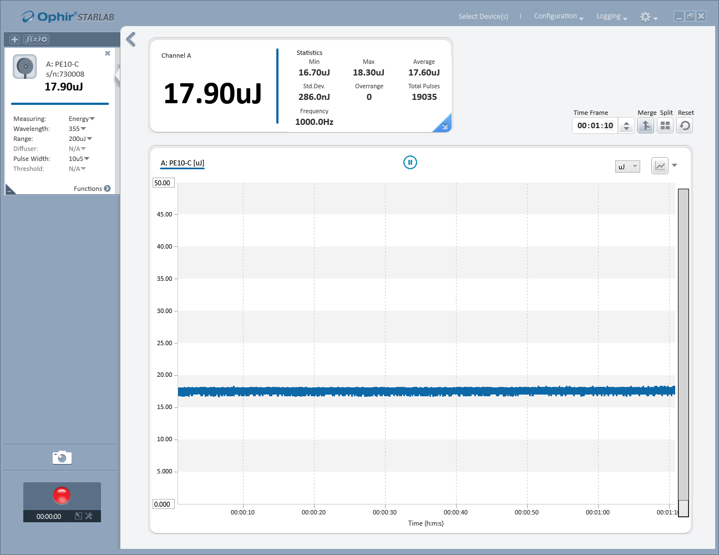The height and width of the screenshot is (555, 719).
Task: Open the Logging menu
Action: [x=611, y=16]
